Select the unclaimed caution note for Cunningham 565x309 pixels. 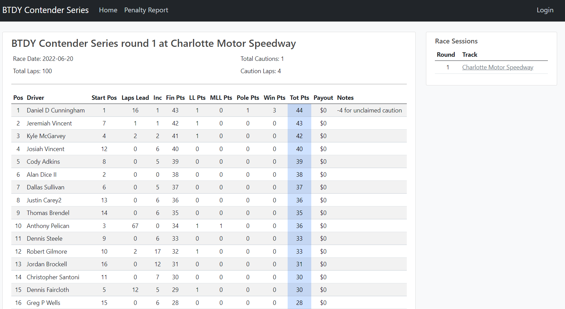pyautogui.click(x=369, y=110)
